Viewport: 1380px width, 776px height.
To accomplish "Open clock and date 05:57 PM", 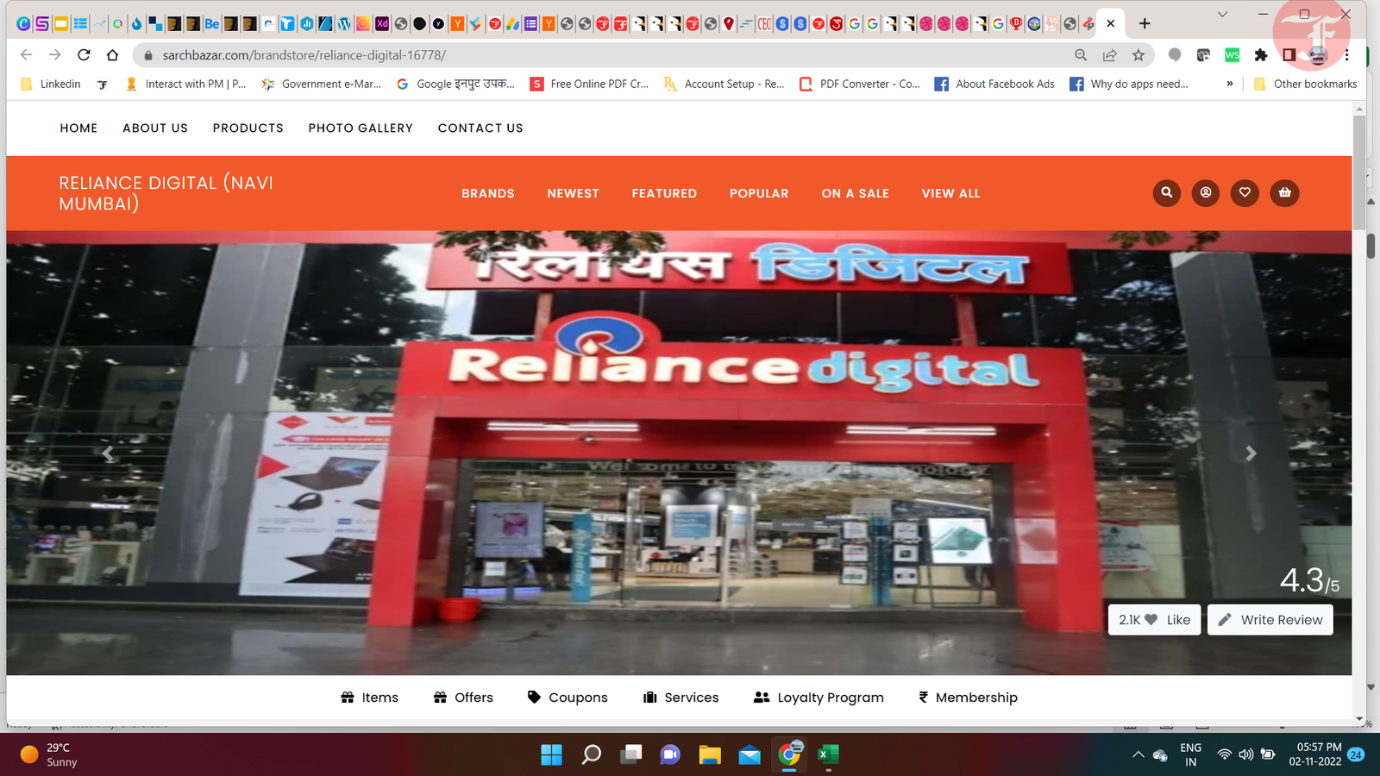I will (1315, 754).
